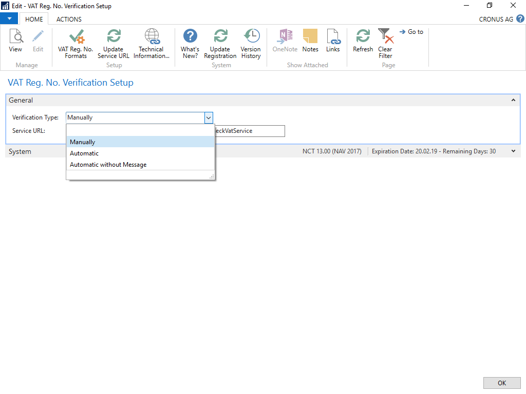Open Technical Information
Screen dimensions: 526x394
point(152,44)
